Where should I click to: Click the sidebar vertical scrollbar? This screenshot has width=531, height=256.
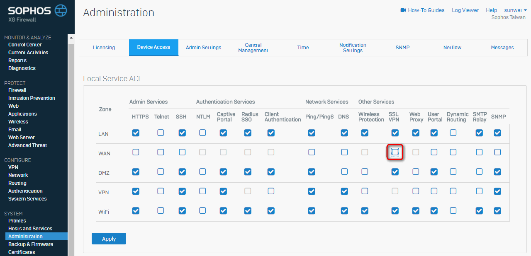71,145
